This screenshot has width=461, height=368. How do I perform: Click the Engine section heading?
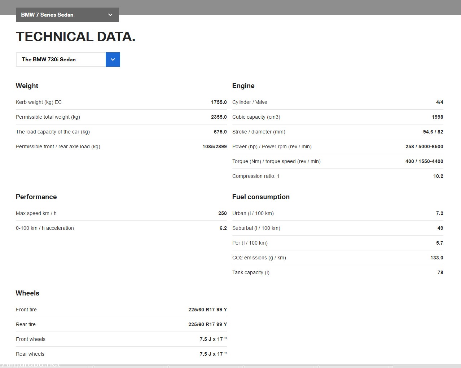243,86
